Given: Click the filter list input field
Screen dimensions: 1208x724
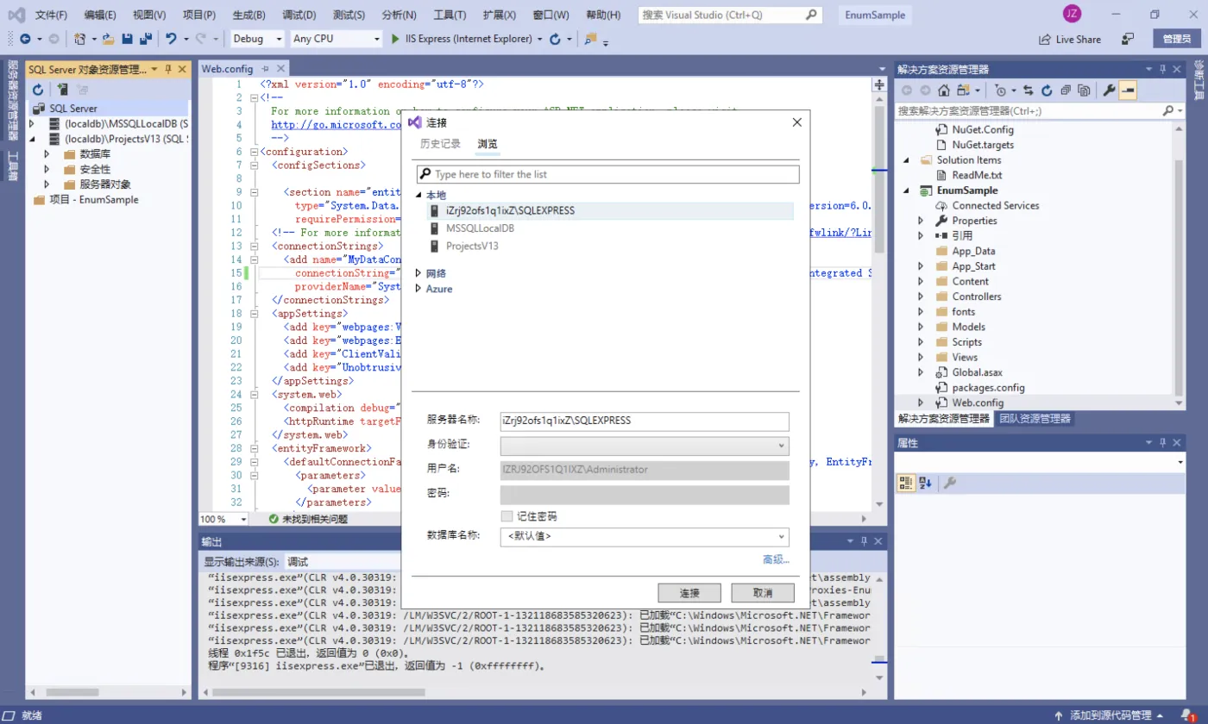Looking at the screenshot, I should click(x=608, y=174).
